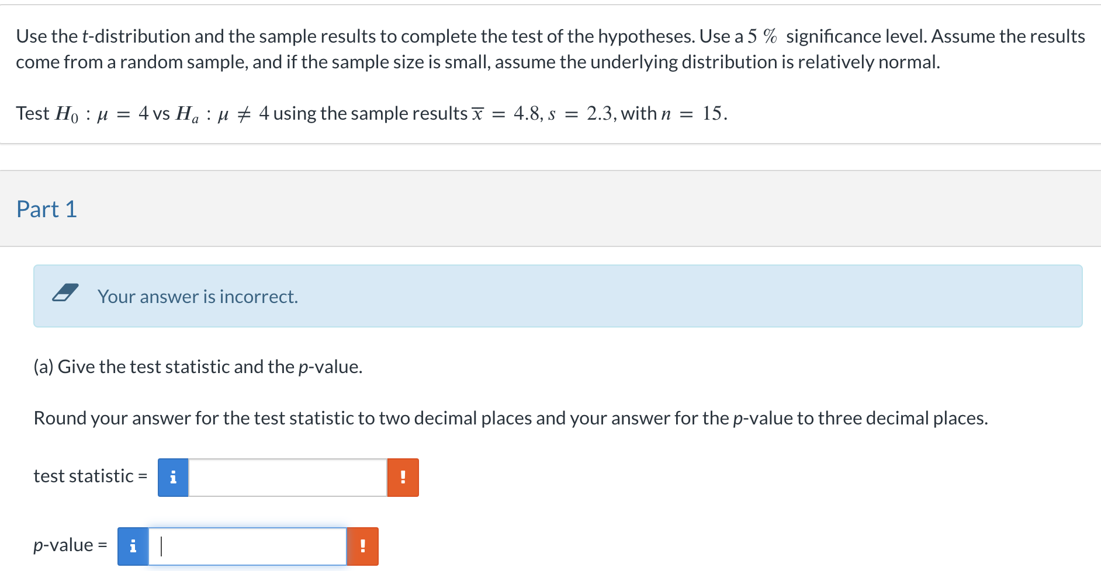Click inside the test statistic input box
This screenshot has height=571, width=1101.
click(289, 477)
